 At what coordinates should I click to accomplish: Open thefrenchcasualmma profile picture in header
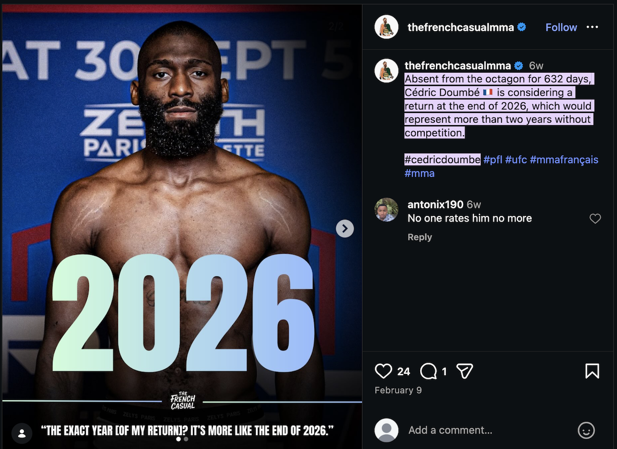point(386,27)
